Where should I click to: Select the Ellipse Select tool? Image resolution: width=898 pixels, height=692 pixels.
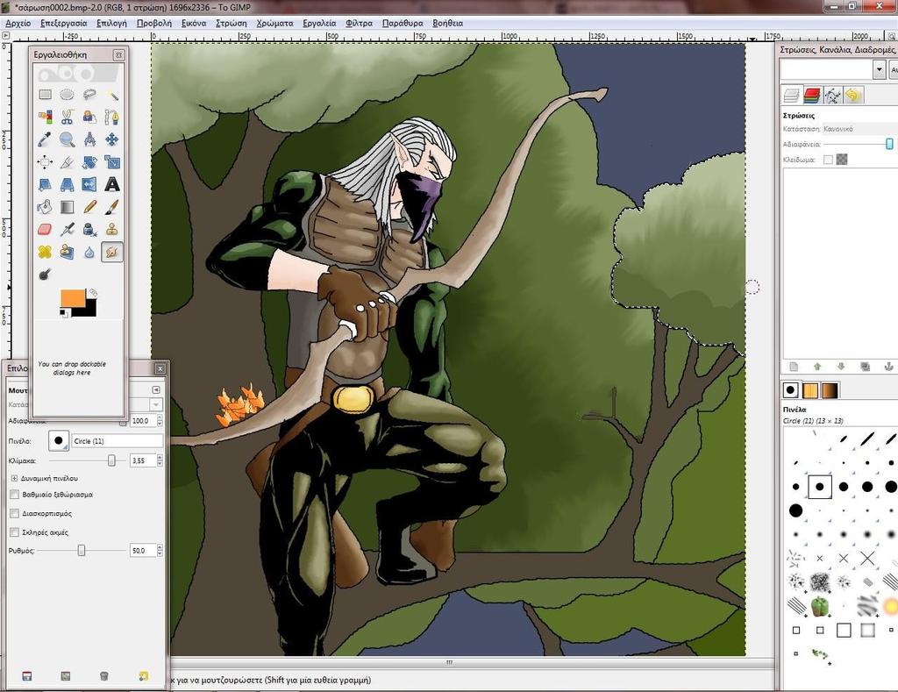pyautogui.click(x=67, y=95)
